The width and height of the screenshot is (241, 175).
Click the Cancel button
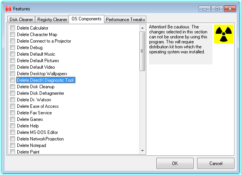coord(216,163)
